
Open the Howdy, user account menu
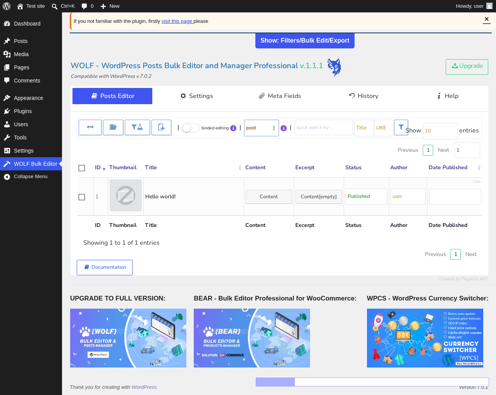click(474, 6)
